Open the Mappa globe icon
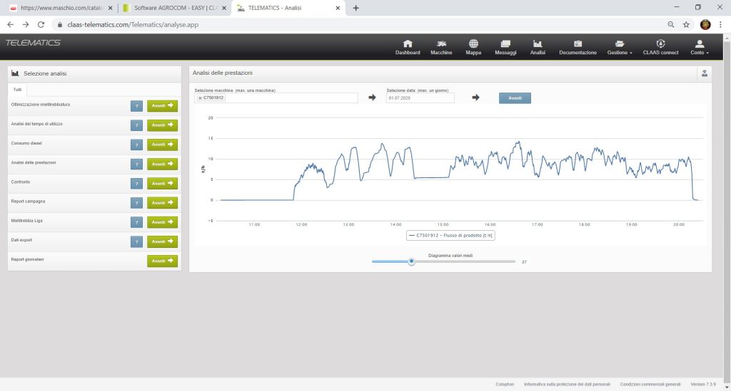 coord(473,43)
